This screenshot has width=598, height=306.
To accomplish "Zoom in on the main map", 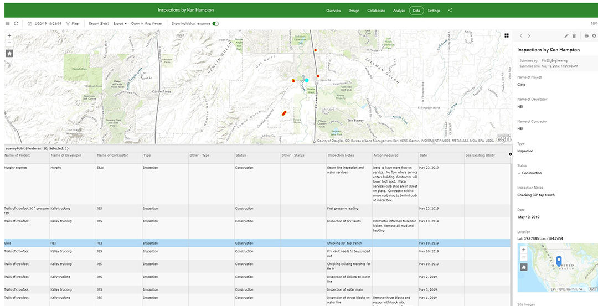I will click(9, 35).
